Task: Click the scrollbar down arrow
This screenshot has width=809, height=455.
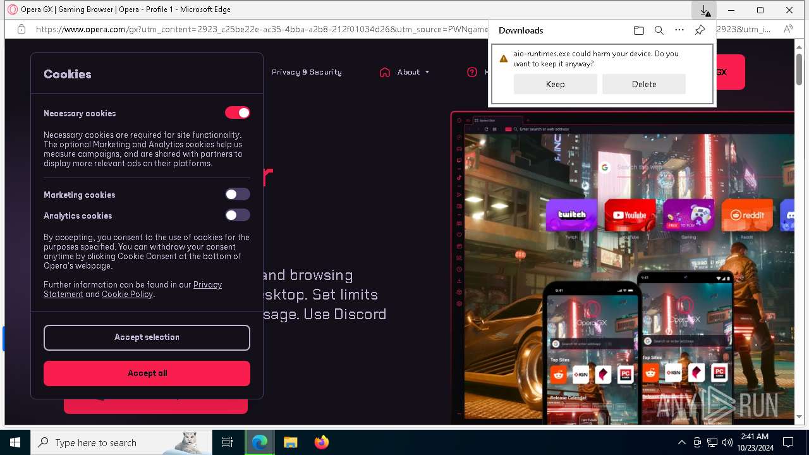Action: tap(800, 417)
